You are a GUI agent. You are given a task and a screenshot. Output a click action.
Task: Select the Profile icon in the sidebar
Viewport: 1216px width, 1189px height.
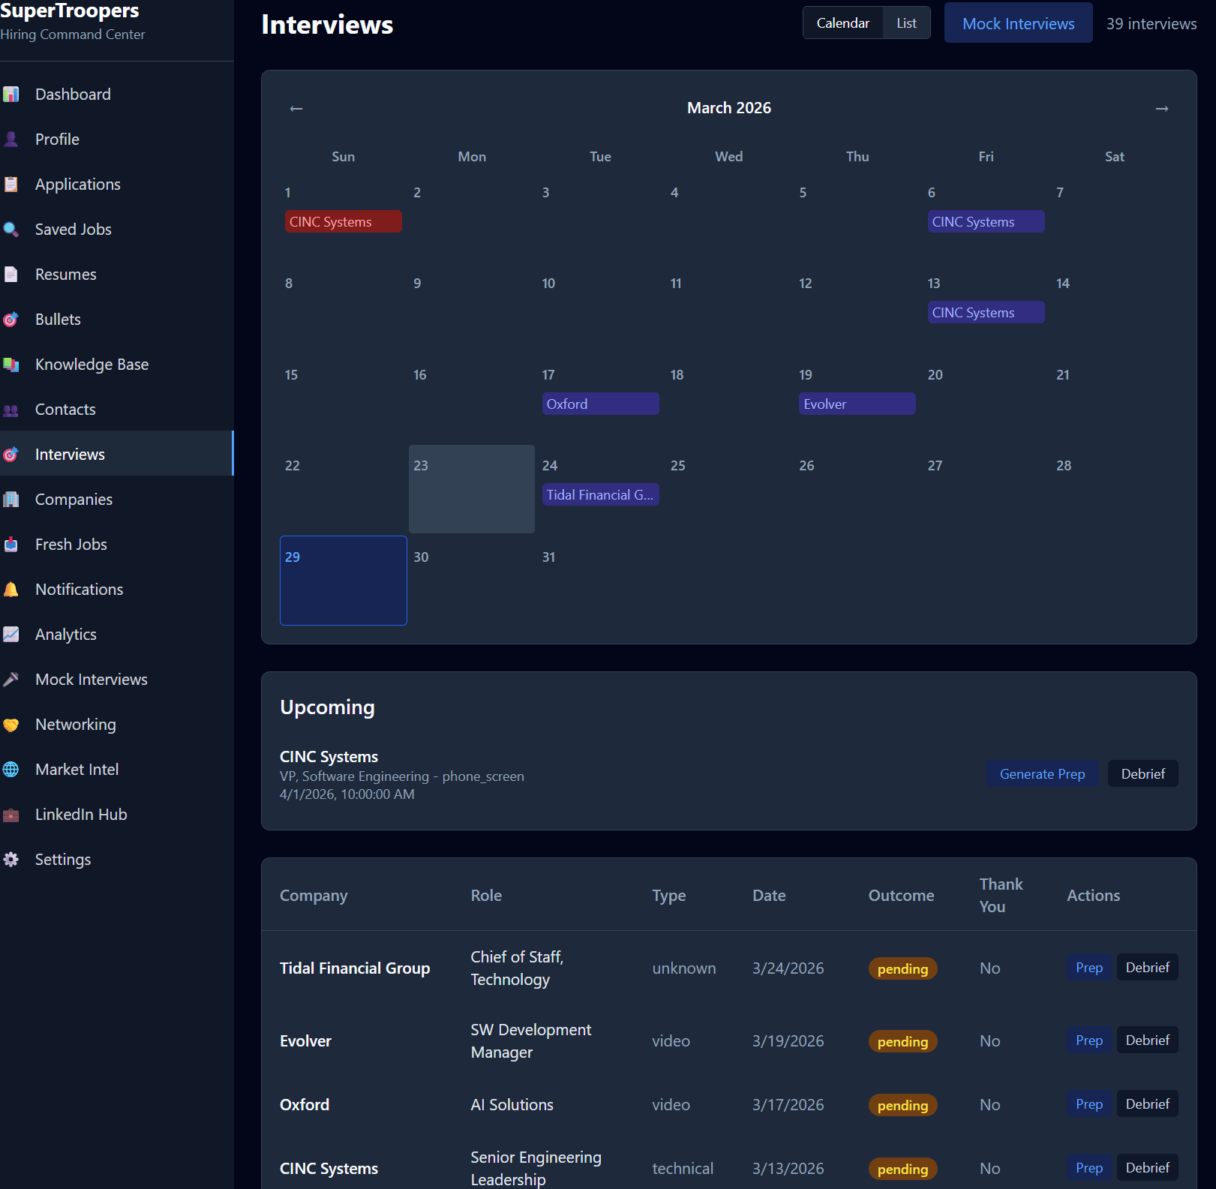pos(11,139)
